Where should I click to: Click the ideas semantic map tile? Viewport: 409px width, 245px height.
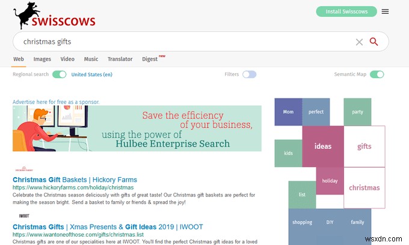[323, 147]
